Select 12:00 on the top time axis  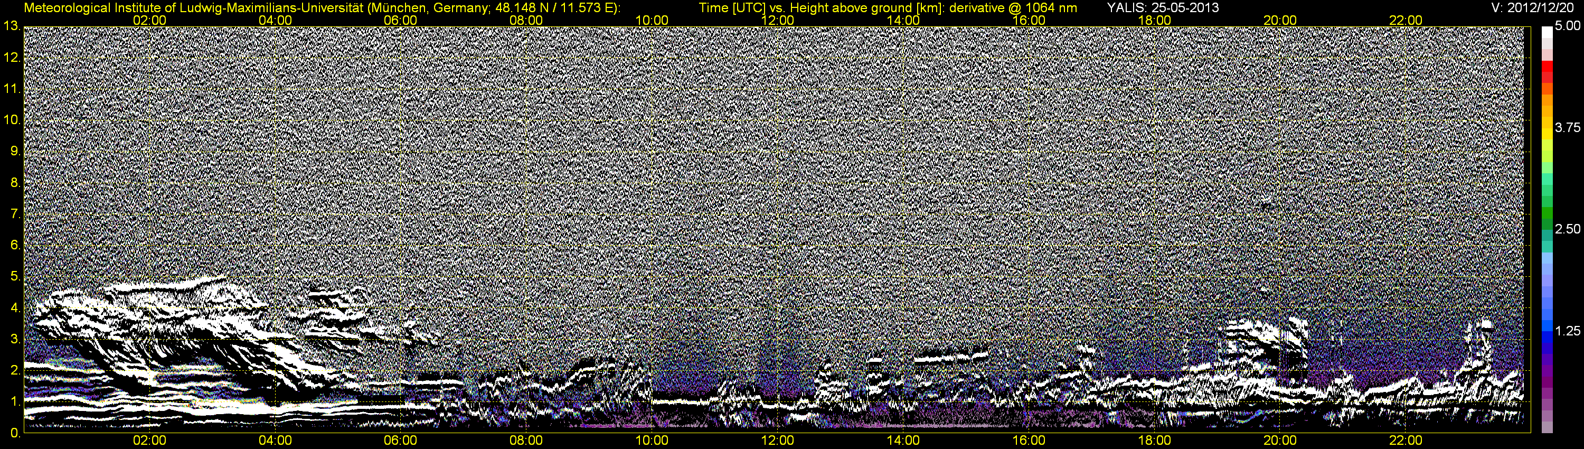tap(777, 20)
